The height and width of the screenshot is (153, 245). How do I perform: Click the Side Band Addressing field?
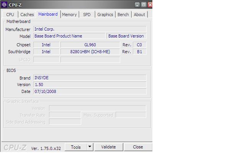[65, 122]
